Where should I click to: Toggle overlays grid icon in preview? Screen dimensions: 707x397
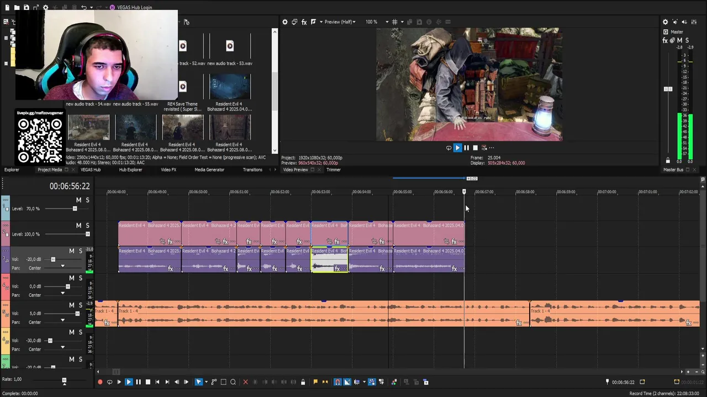point(394,22)
